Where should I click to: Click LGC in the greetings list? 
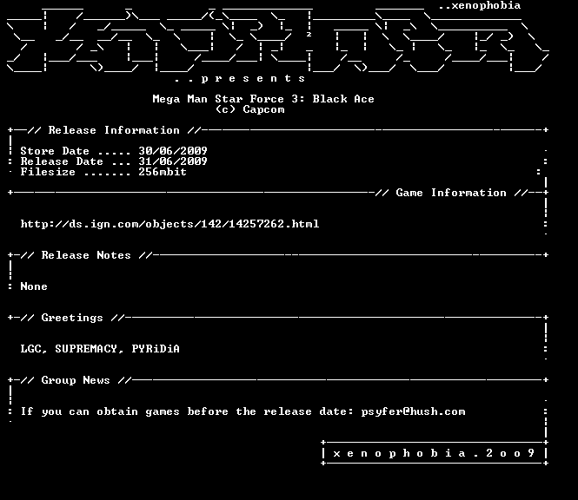pyautogui.click(x=31, y=349)
